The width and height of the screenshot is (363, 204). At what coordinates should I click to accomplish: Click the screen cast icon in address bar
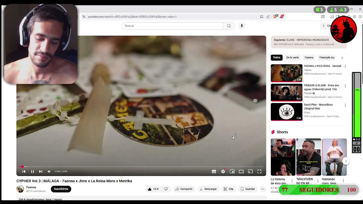262,17
